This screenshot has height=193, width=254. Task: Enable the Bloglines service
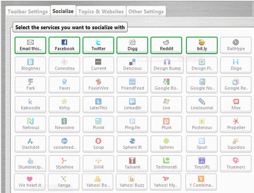(x=30, y=65)
